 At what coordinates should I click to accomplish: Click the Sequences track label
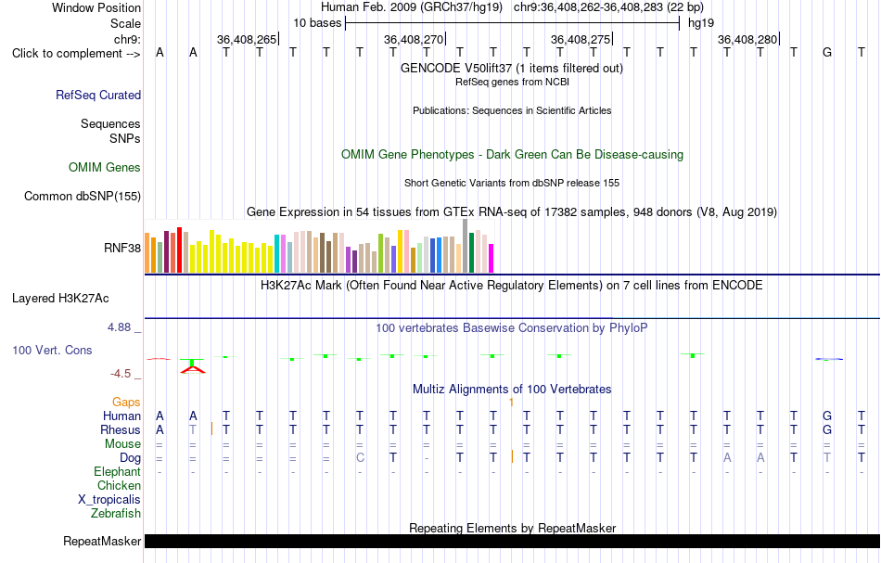110,123
